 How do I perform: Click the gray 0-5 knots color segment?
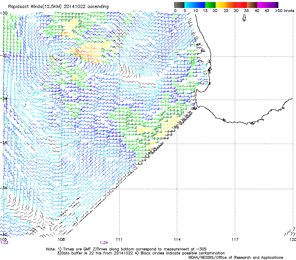pyautogui.click(x=179, y=5)
